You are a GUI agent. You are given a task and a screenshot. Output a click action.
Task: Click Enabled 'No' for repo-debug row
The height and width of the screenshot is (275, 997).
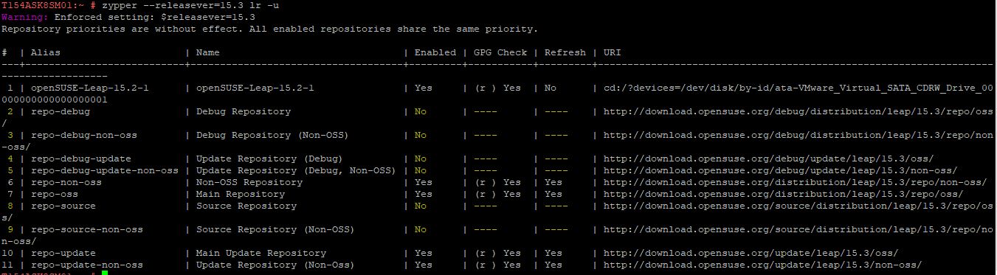coord(420,111)
